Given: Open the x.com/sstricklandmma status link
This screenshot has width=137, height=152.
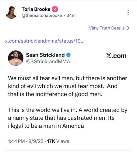Looking at the screenshot, I should (x=45, y=41).
